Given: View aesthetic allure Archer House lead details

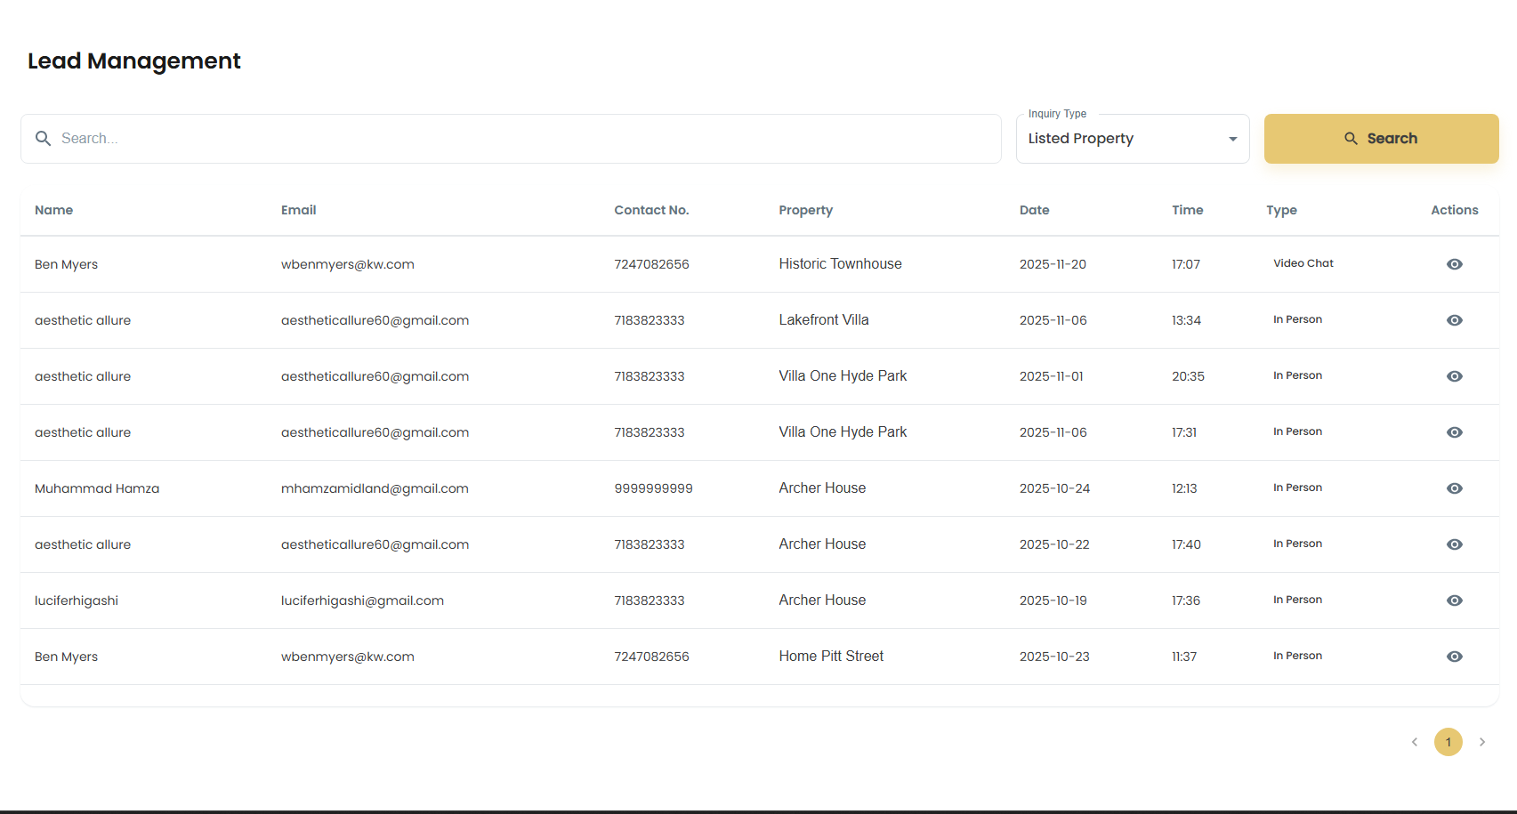Looking at the screenshot, I should pos(1454,544).
